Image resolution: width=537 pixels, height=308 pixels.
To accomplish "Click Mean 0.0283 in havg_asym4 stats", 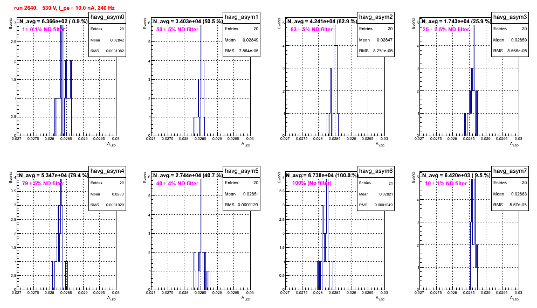I will coord(107,194).
